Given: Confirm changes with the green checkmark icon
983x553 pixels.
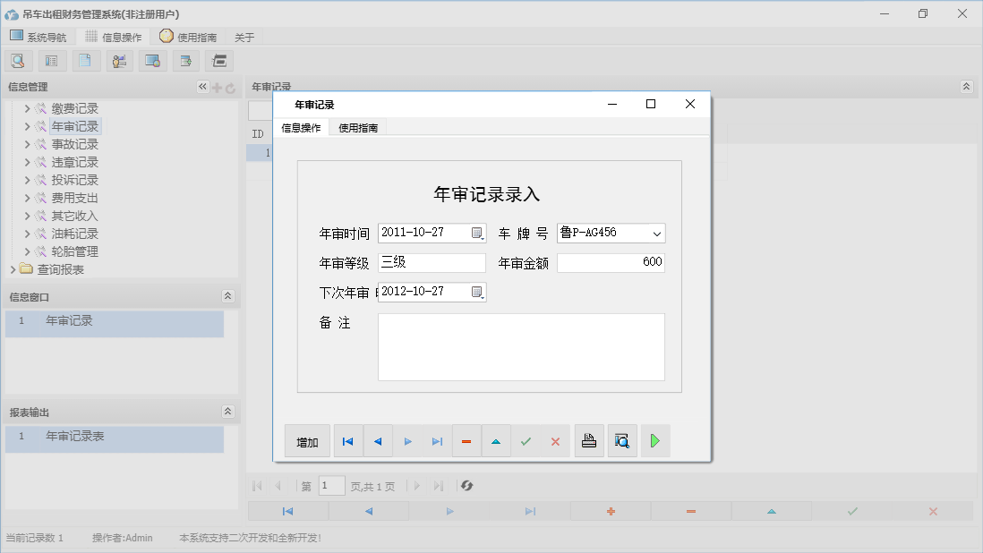Looking at the screenshot, I should [526, 440].
